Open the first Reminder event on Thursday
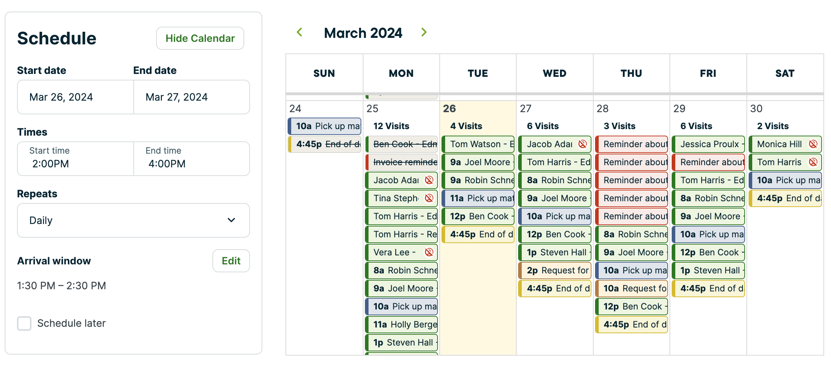This screenshot has width=831, height=365. click(x=631, y=144)
